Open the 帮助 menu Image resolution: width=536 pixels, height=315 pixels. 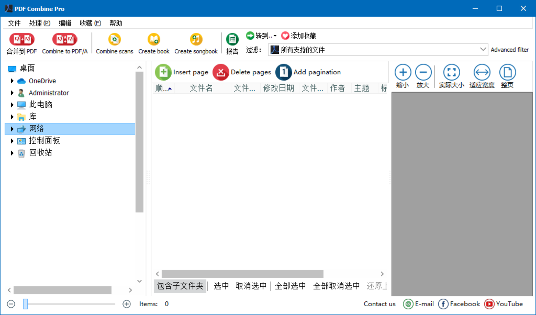tap(116, 23)
